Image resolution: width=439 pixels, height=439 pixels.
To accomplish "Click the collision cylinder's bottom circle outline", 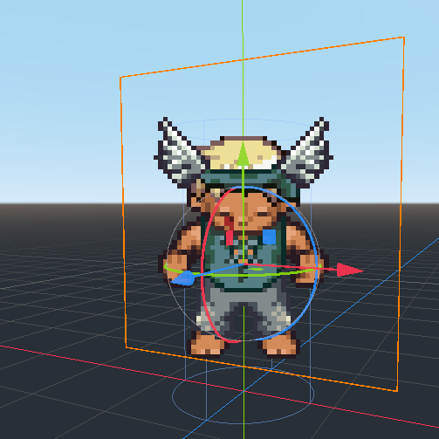I will coord(244,423).
